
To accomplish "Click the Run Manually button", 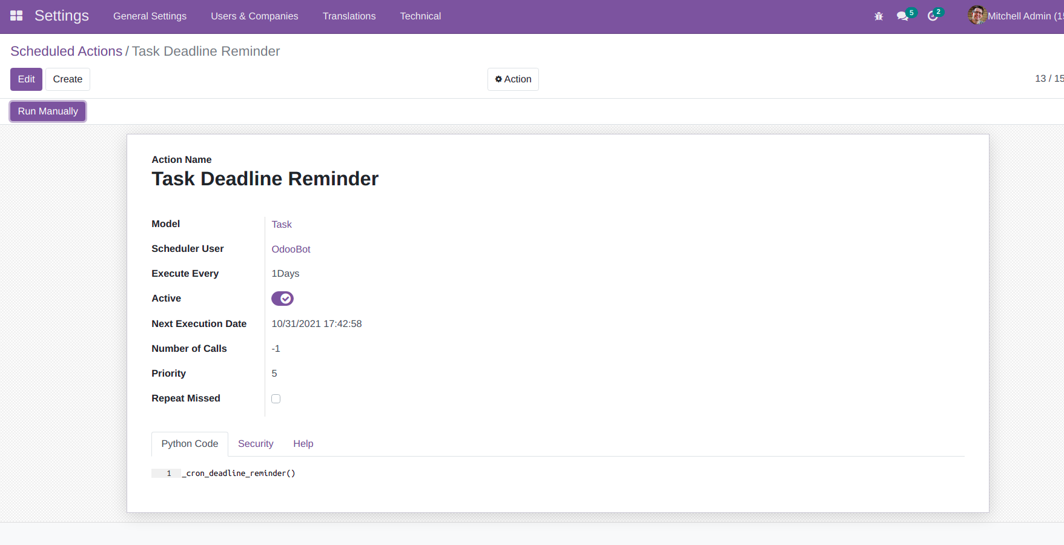I will [x=48, y=111].
